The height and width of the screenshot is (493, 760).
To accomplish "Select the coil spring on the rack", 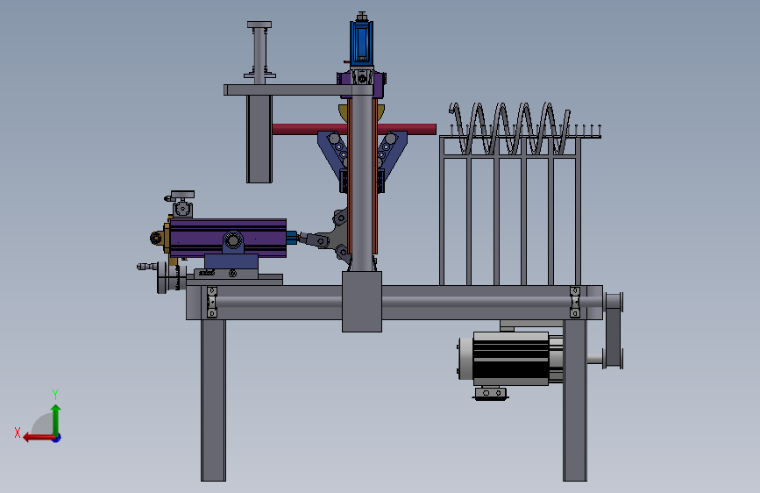I will click(x=509, y=127).
